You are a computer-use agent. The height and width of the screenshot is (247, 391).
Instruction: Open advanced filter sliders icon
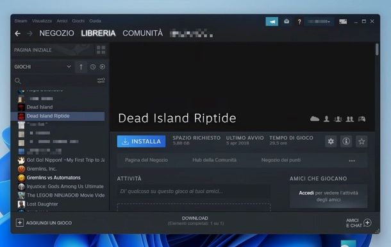101,80
